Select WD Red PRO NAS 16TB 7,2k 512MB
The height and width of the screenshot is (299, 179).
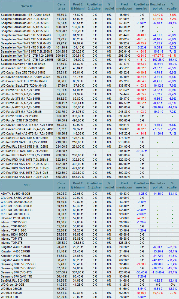[25, 173]
